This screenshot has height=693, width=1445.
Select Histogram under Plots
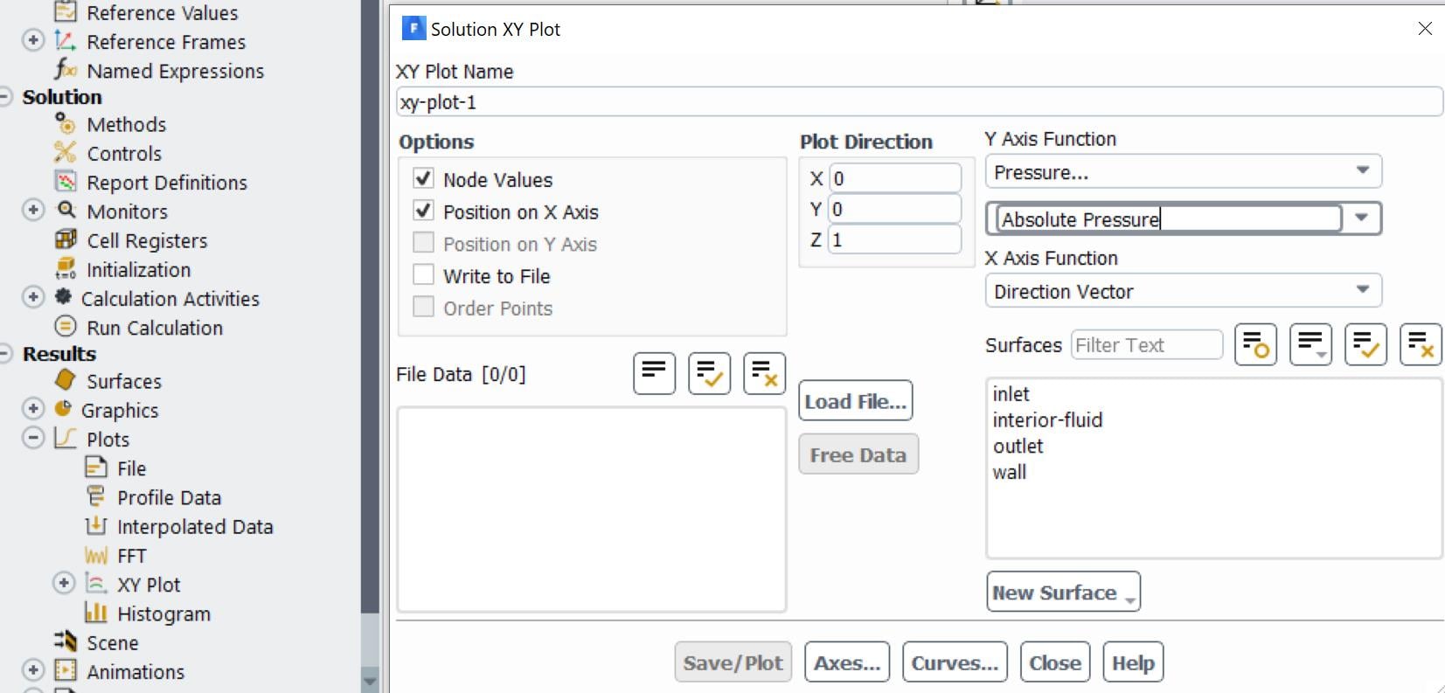click(x=163, y=614)
